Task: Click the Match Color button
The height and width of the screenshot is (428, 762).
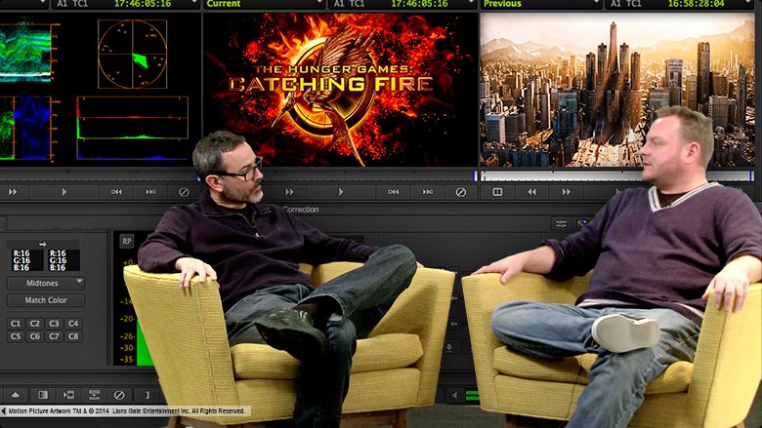Action: pos(46,300)
